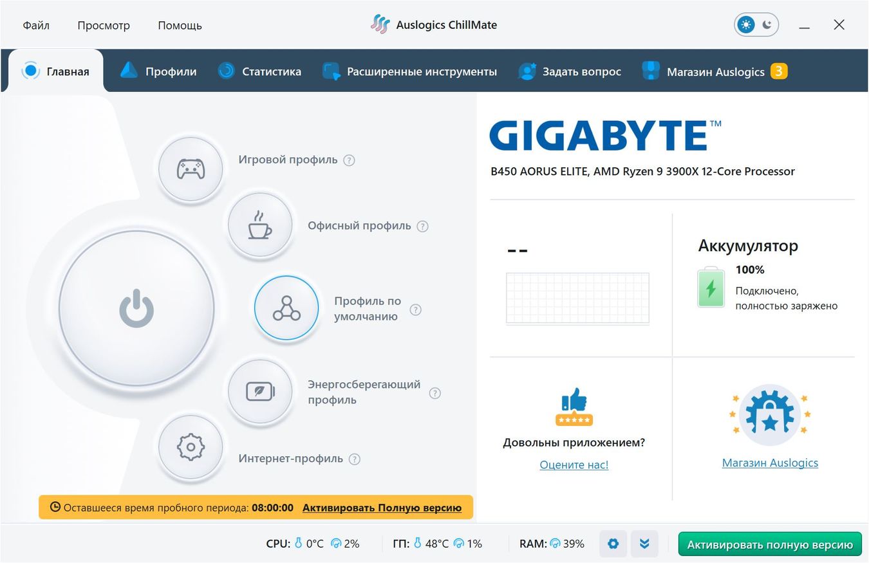The image size is (869, 563).
Task: Click the Аккумулятор heading
Action: 748,246
